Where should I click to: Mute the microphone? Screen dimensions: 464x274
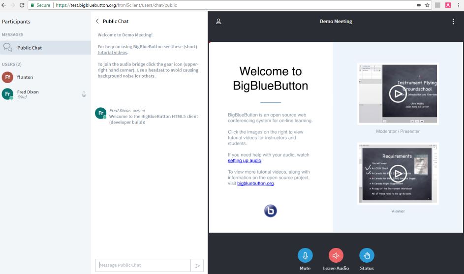(x=305, y=255)
